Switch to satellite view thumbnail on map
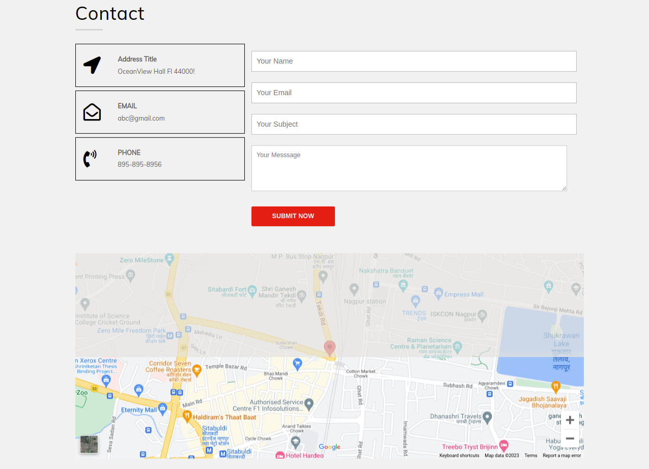The width and height of the screenshot is (649, 469). tap(89, 444)
